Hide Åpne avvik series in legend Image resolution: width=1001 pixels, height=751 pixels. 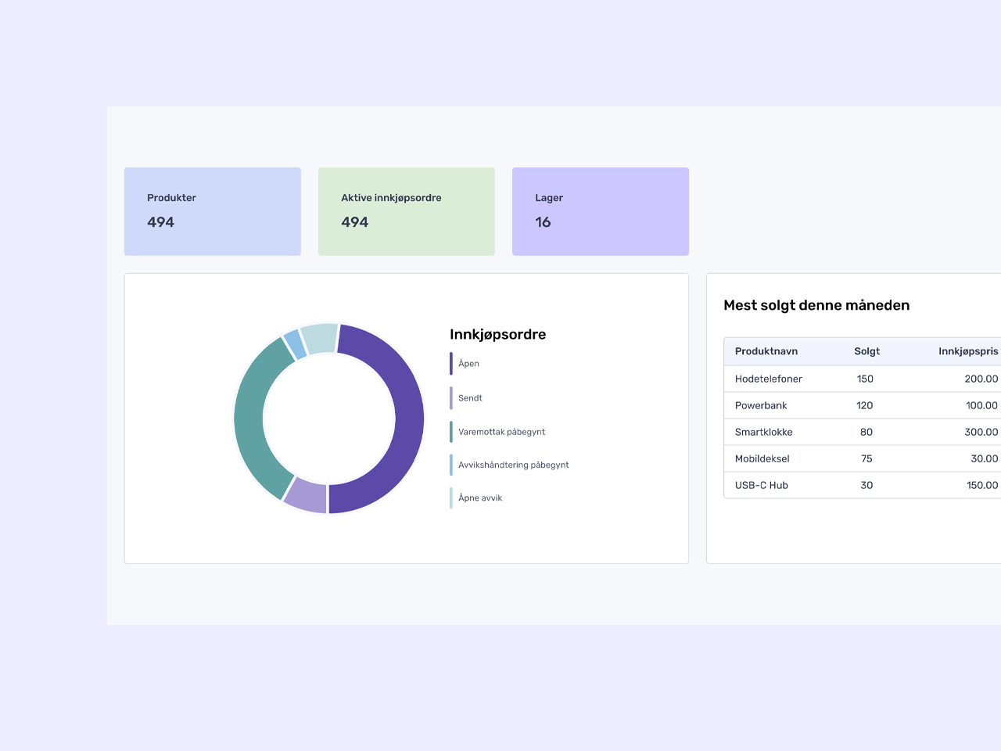pos(479,498)
